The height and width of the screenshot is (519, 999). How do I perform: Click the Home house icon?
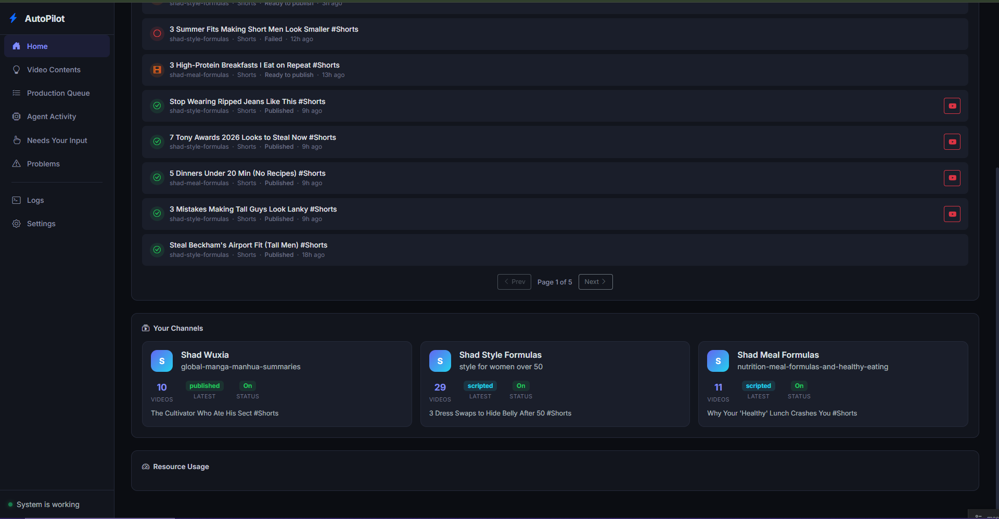(17, 46)
